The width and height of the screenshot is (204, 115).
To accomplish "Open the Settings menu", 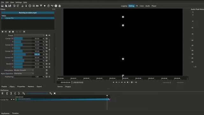I will pyautogui.click(x=18, y=2).
